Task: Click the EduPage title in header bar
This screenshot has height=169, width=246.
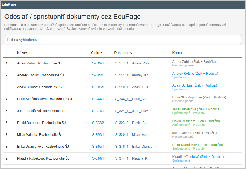Action: pyautogui.click(x=9, y=4)
